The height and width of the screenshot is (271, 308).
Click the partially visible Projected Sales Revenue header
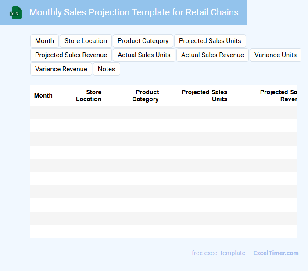tap(279, 95)
